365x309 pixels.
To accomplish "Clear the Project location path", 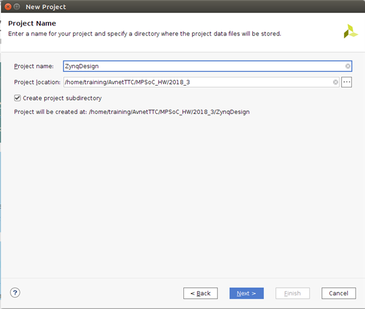I will (336, 82).
